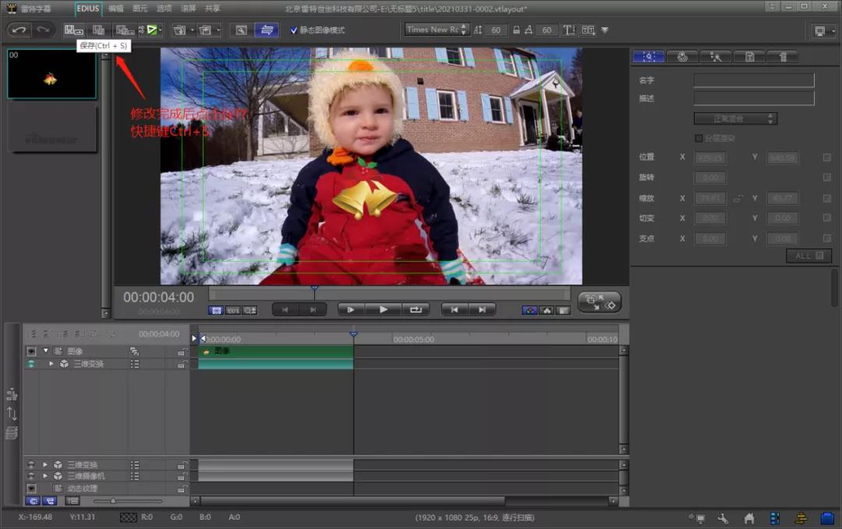Click the 名字 name input field
The image size is (842, 529).
(x=754, y=80)
